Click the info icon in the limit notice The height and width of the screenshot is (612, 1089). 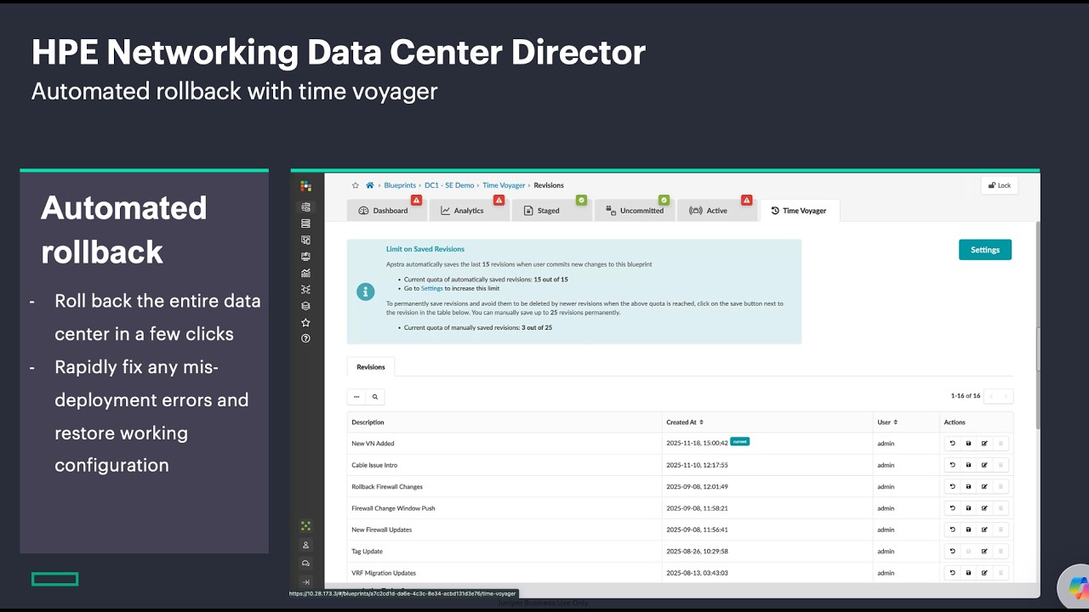point(365,292)
